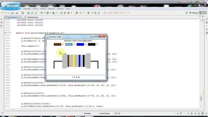Click the New Java Project icon
This screenshot has height=117, width=208.
point(28,13)
